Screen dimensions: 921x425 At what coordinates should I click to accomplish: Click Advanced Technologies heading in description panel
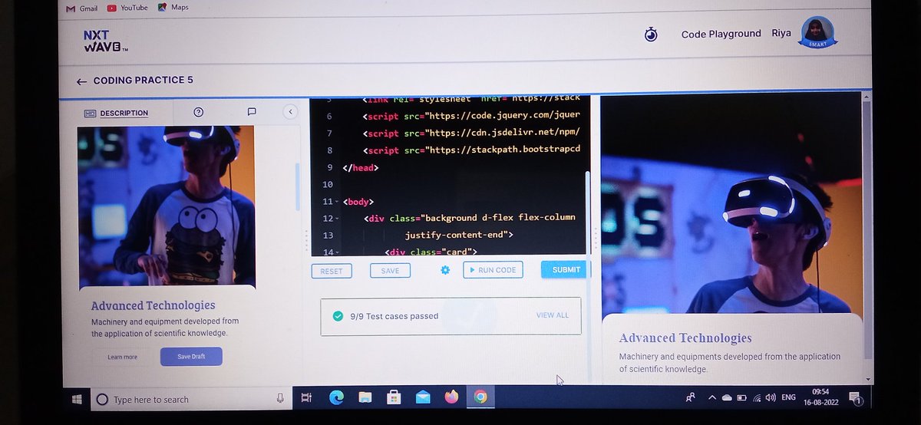[153, 305]
